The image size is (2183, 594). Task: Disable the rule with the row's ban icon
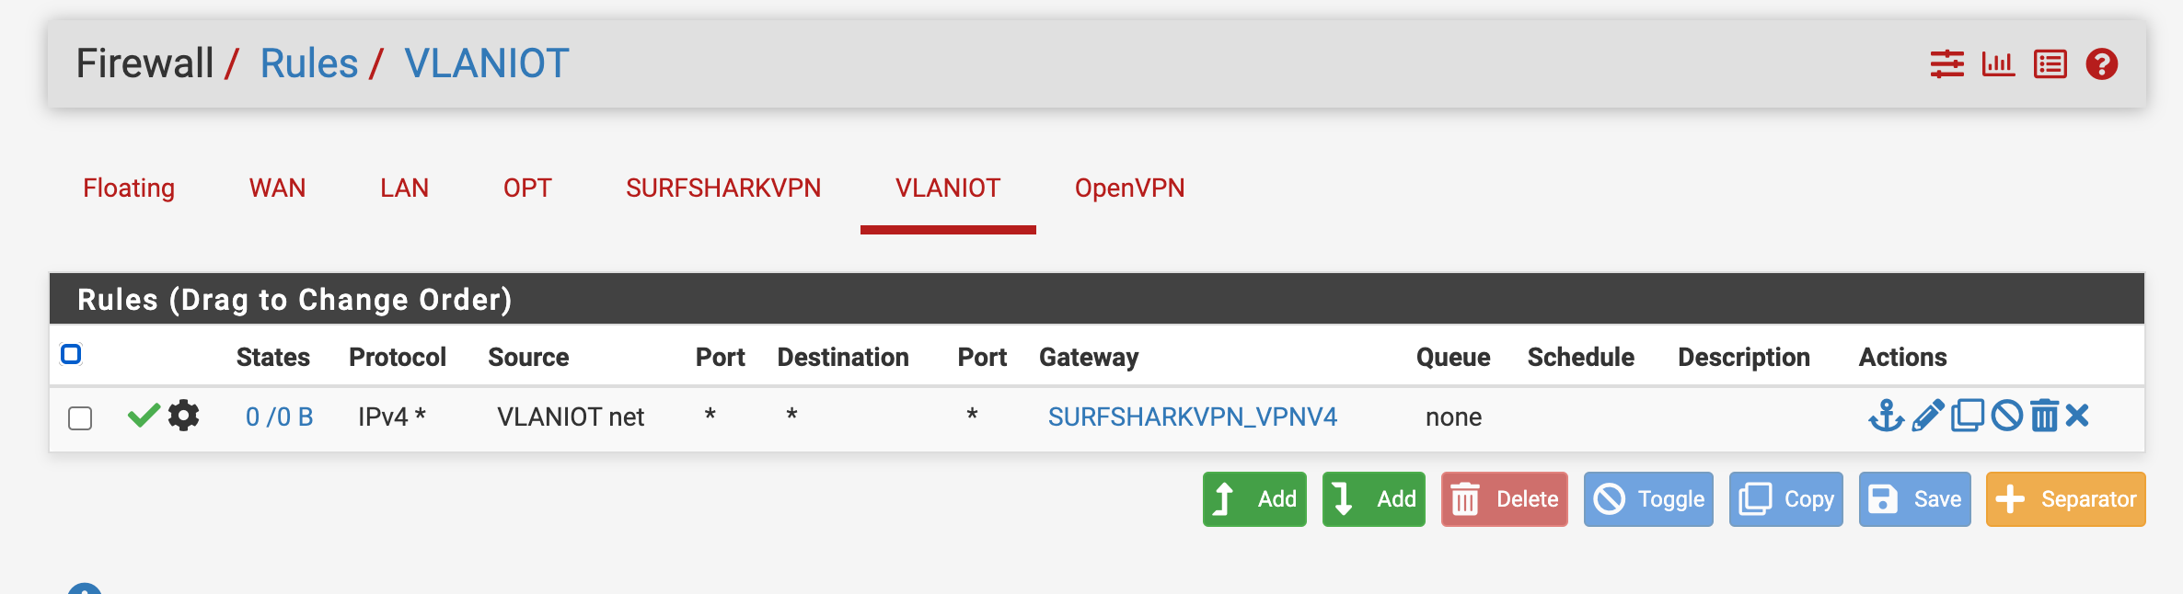[2006, 417]
